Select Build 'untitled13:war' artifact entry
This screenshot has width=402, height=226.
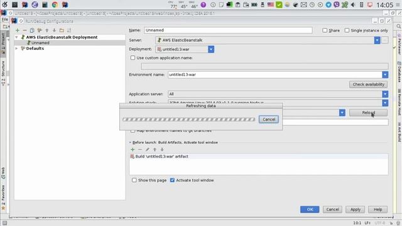point(259,156)
